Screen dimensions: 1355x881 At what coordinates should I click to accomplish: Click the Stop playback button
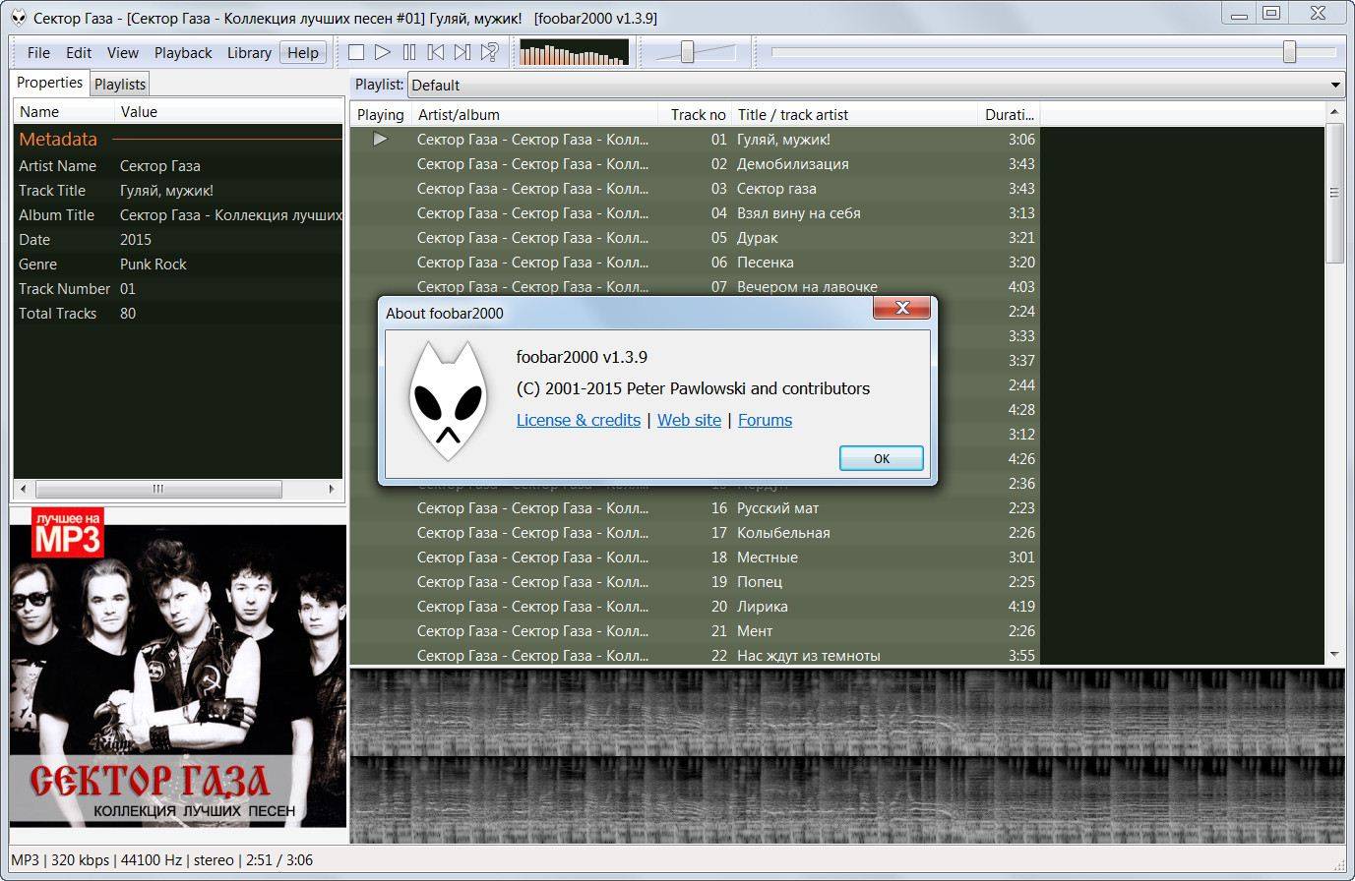coord(356,53)
